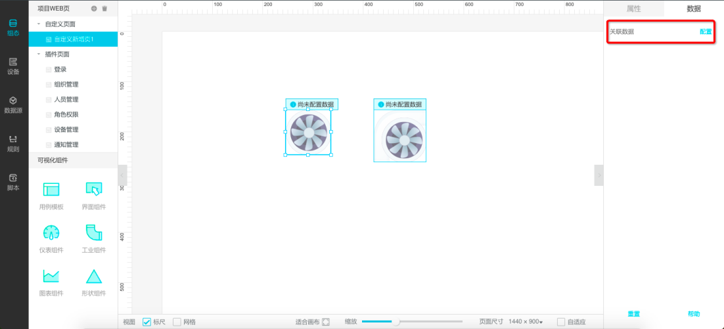Image resolution: width=724 pixels, height=329 pixels.
Task: Open the 数据源 section in sidebar
Action: point(13,105)
